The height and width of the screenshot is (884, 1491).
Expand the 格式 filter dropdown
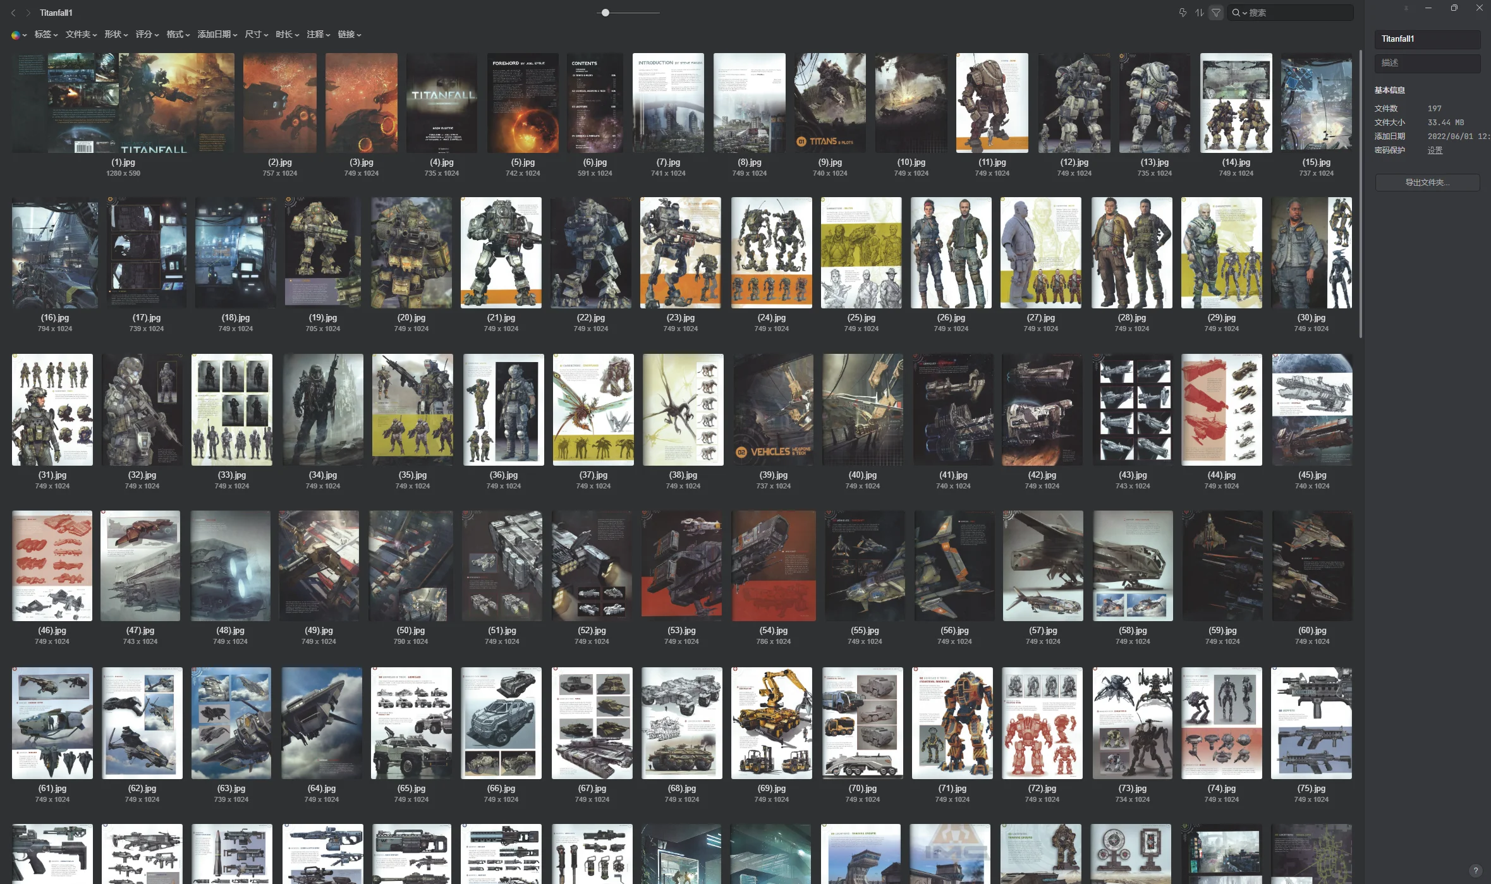(178, 34)
